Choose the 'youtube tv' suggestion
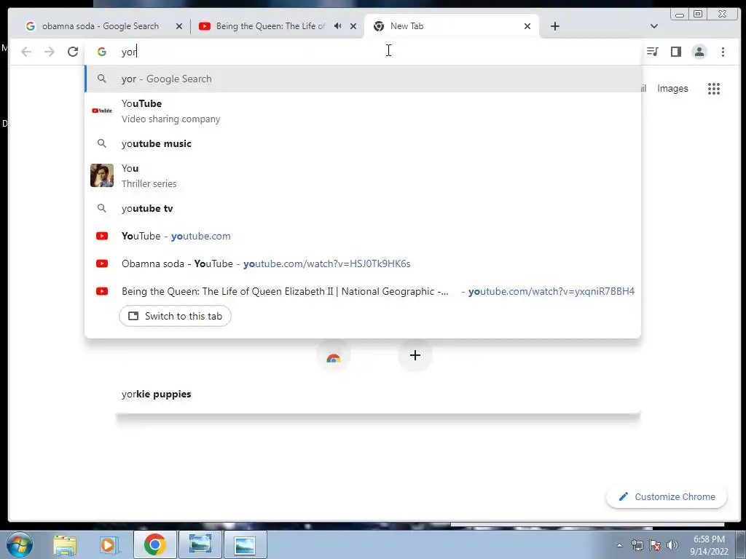 click(363, 208)
